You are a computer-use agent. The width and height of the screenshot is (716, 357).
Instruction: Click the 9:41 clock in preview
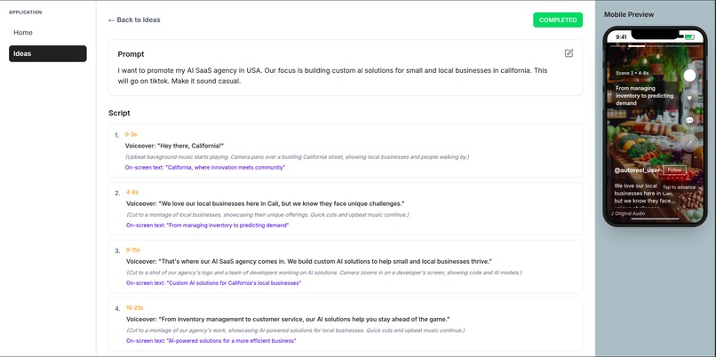coord(621,37)
